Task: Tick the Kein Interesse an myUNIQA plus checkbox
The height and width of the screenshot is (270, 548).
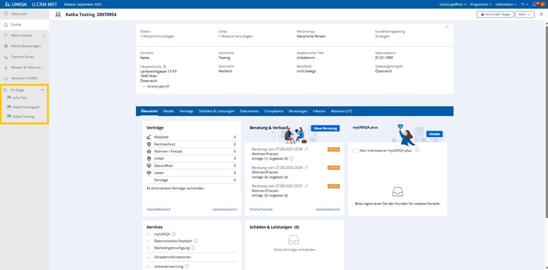Action: (355, 151)
